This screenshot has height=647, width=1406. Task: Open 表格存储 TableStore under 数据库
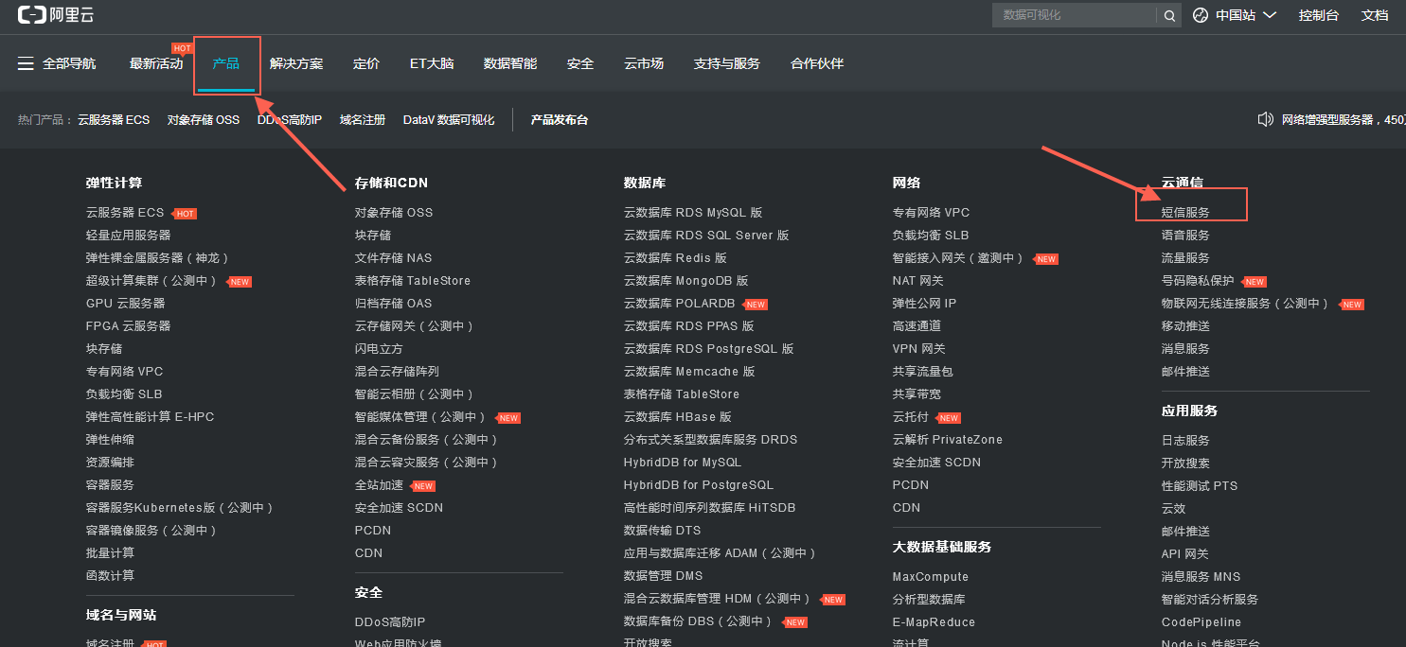click(682, 394)
